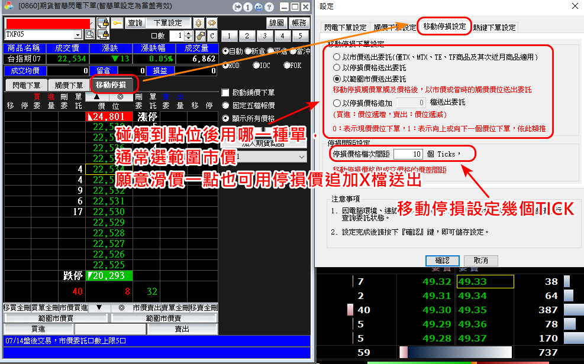Click the yellow key icon
This screenshot has height=364, width=584.
point(117,23)
